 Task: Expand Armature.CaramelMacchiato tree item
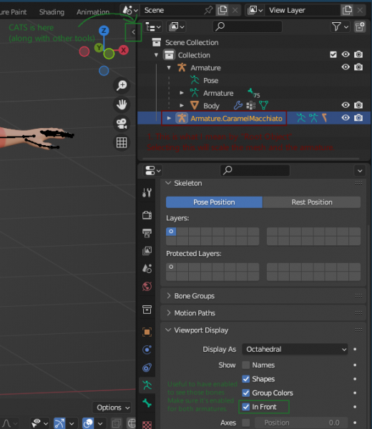tap(169, 118)
